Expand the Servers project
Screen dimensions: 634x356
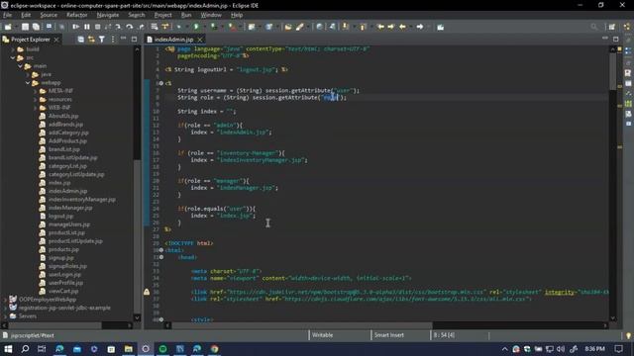coord(6,316)
